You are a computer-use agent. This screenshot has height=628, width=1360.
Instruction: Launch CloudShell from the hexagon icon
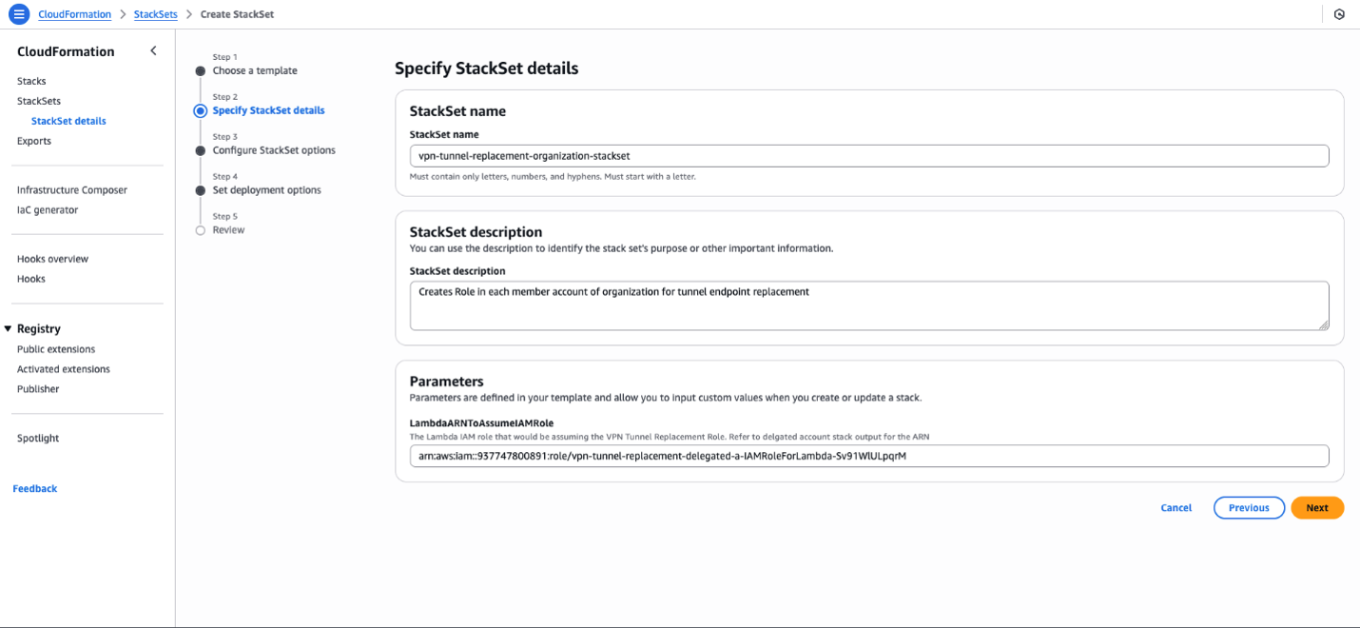pos(1340,14)
